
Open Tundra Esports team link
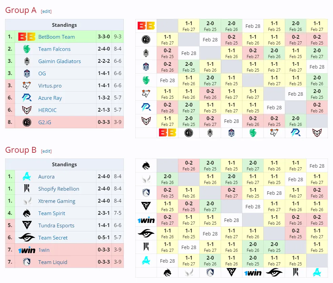[x=56, y=225]
